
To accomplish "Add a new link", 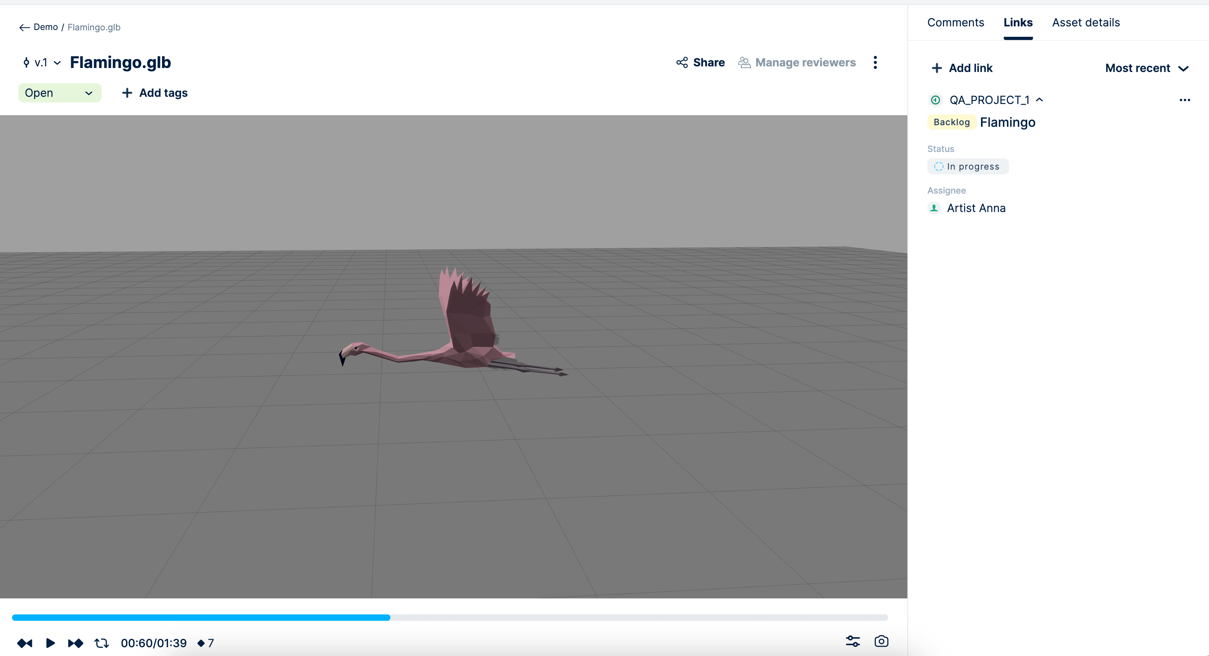I will click(x=961, y=68).
